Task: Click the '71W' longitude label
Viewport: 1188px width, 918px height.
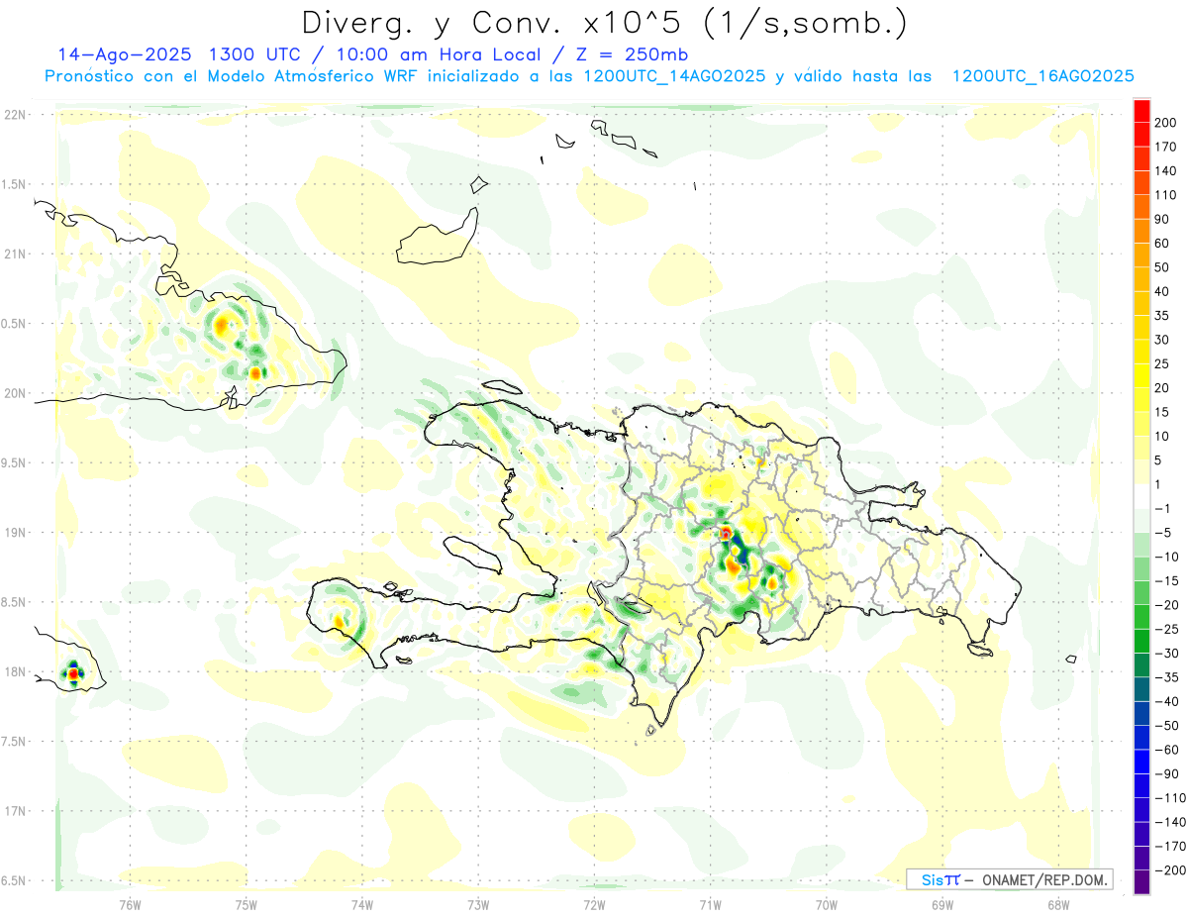Action: (710, 904)
